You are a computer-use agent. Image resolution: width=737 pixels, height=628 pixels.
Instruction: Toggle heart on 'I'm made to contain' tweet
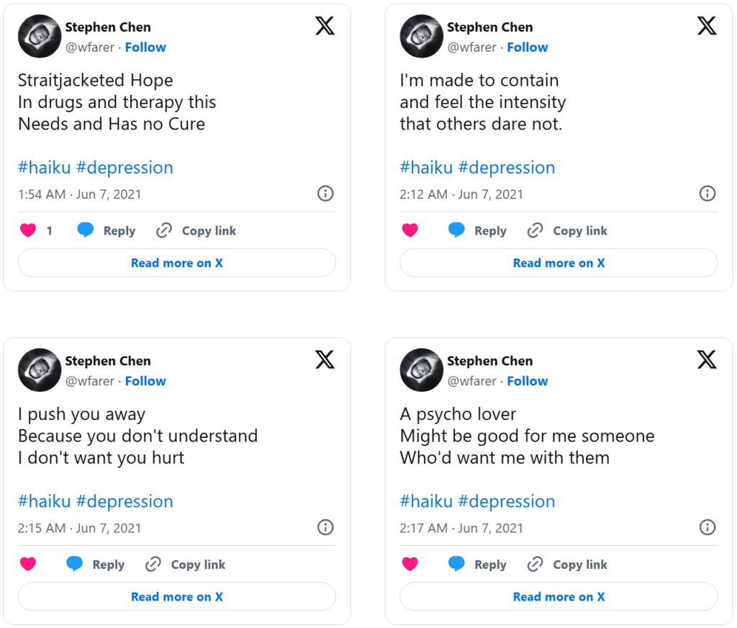(410, 230)
